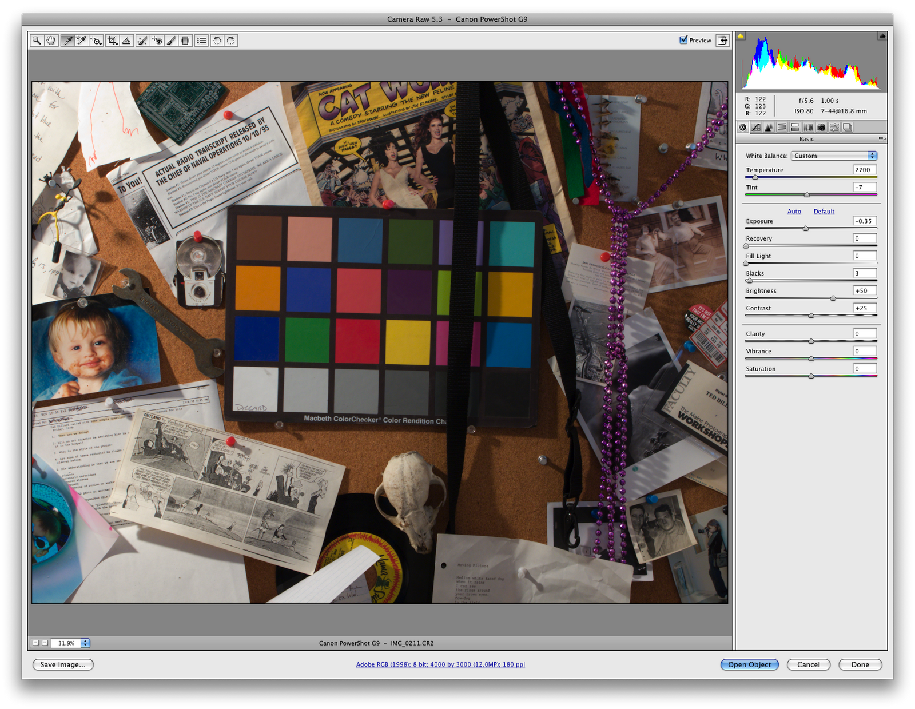Switch to the Snapshots tab

coord(848,127)
